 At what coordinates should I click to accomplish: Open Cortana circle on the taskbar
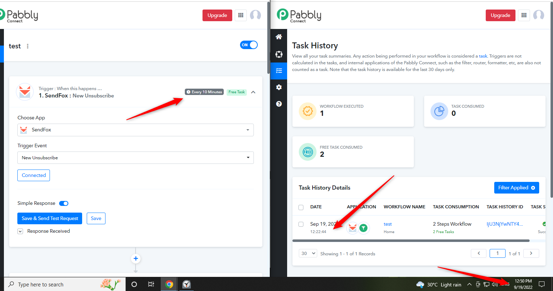(x=134, y=284)
